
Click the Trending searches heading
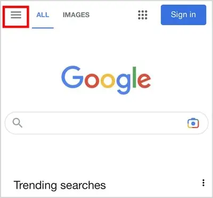tap(60, 185)
